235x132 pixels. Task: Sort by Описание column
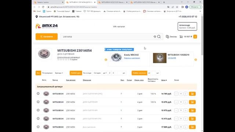[x=87, y=80]
